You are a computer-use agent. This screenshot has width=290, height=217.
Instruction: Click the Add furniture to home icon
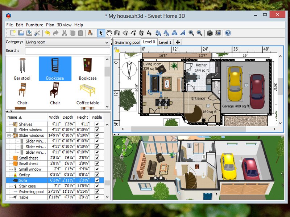point(90,33)
